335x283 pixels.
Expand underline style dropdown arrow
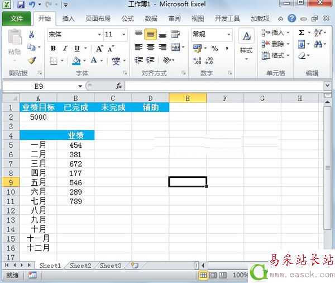(85, 49)
